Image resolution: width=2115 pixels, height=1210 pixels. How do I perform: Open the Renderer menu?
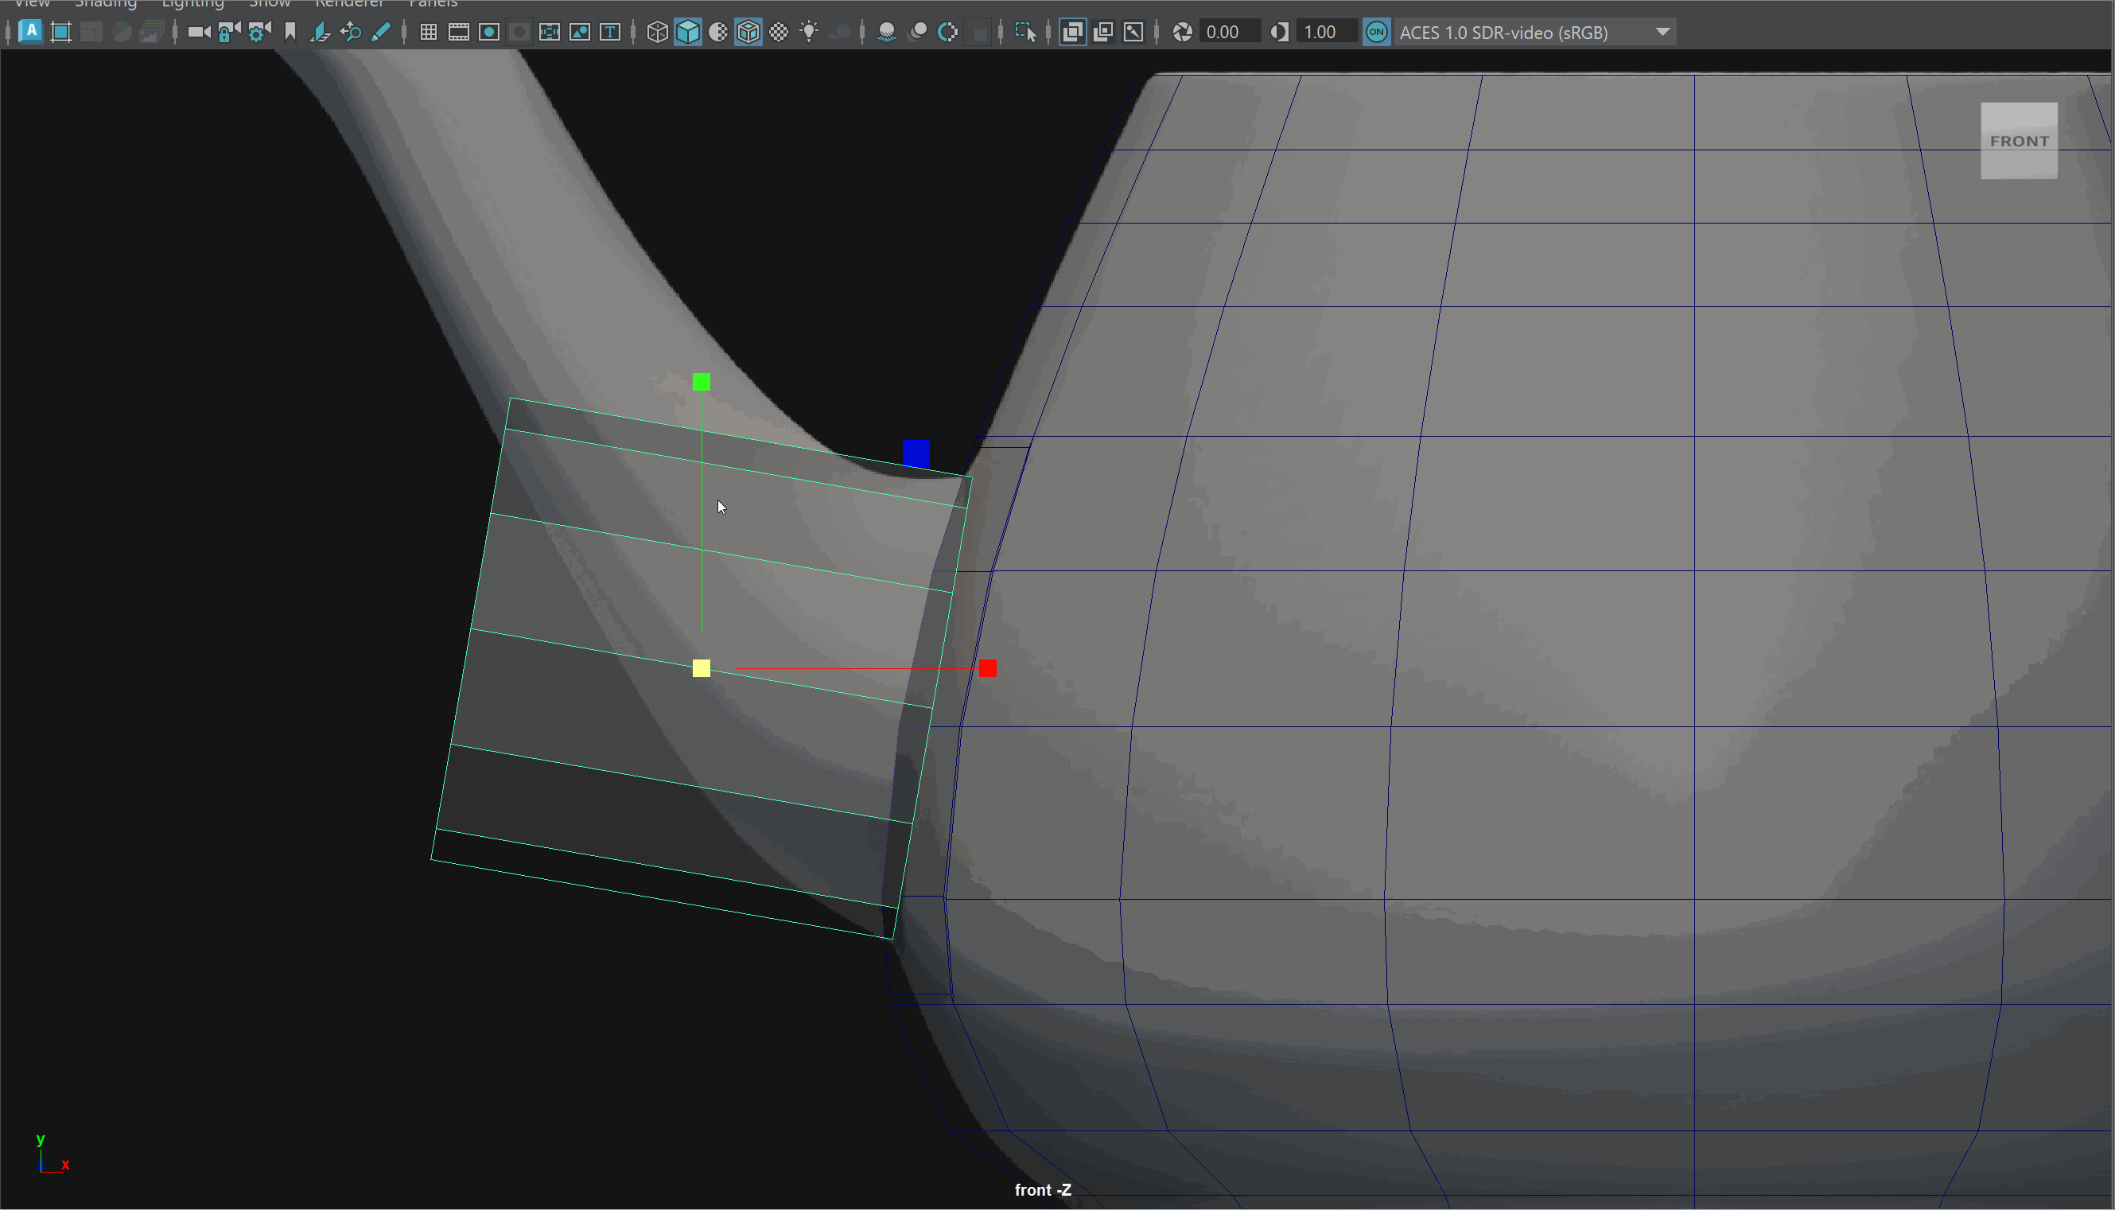pyautogui.click(x=349, y=4)
